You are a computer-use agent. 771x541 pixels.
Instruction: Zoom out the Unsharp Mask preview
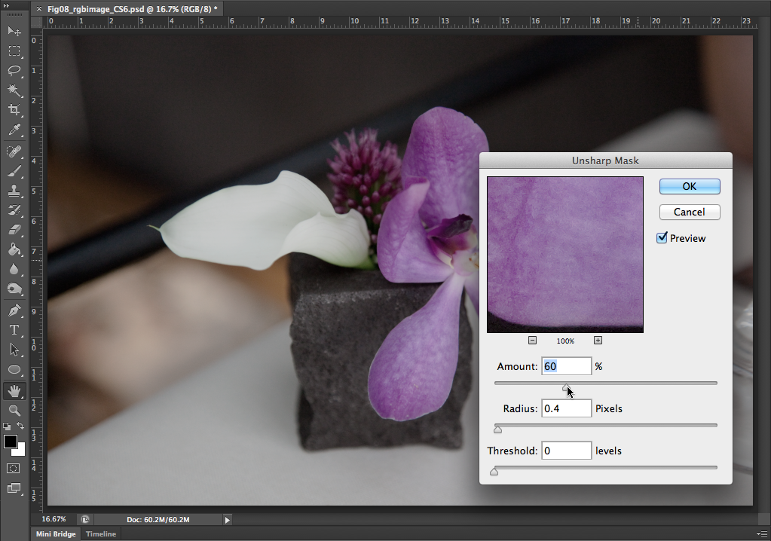coord(532,341)
